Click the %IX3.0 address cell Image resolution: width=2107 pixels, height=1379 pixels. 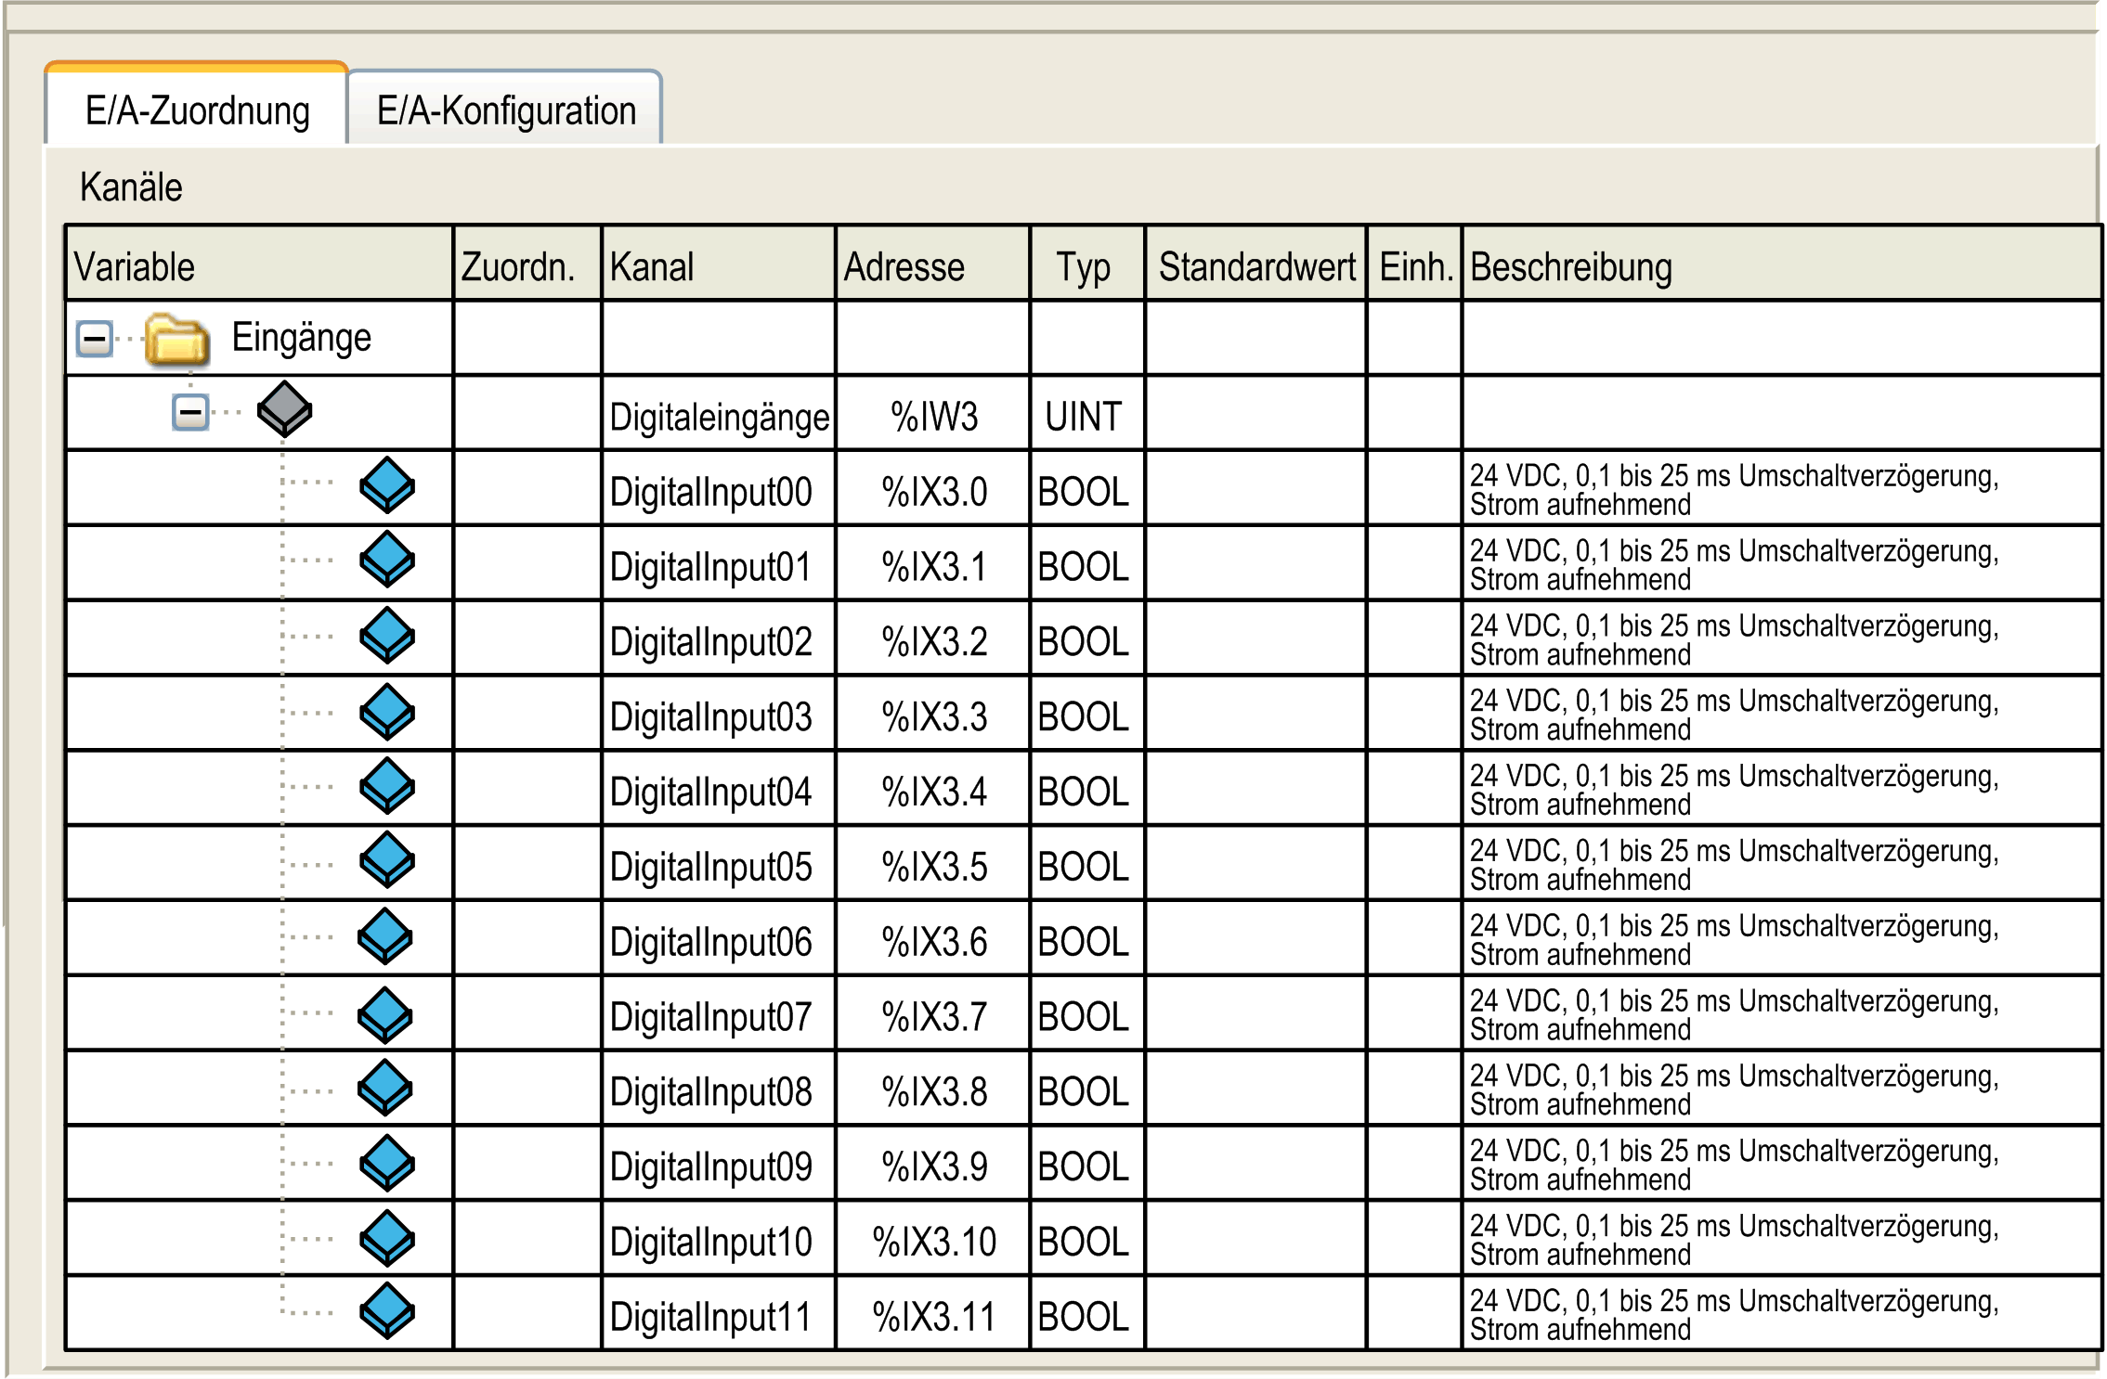pyautogui.click(x=932, y=488)
